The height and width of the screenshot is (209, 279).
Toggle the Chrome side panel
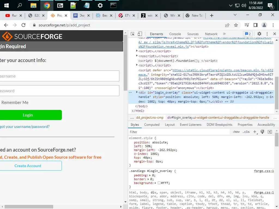coord(256,25)
